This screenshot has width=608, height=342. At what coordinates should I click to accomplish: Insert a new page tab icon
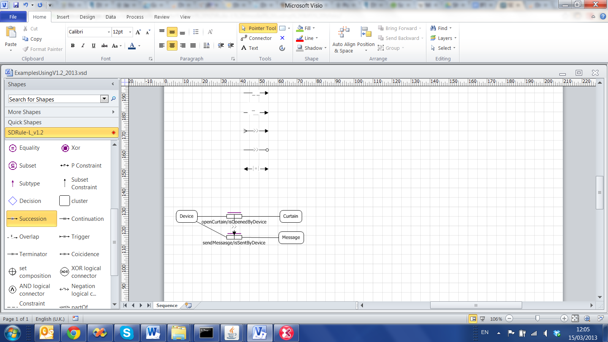tap(188, 305)
